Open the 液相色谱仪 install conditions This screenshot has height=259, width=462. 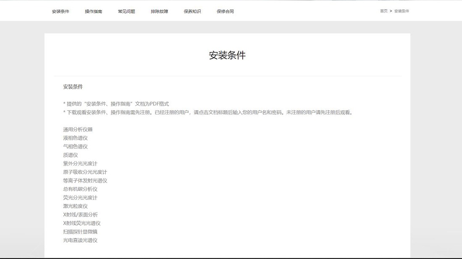pos(76,138)
